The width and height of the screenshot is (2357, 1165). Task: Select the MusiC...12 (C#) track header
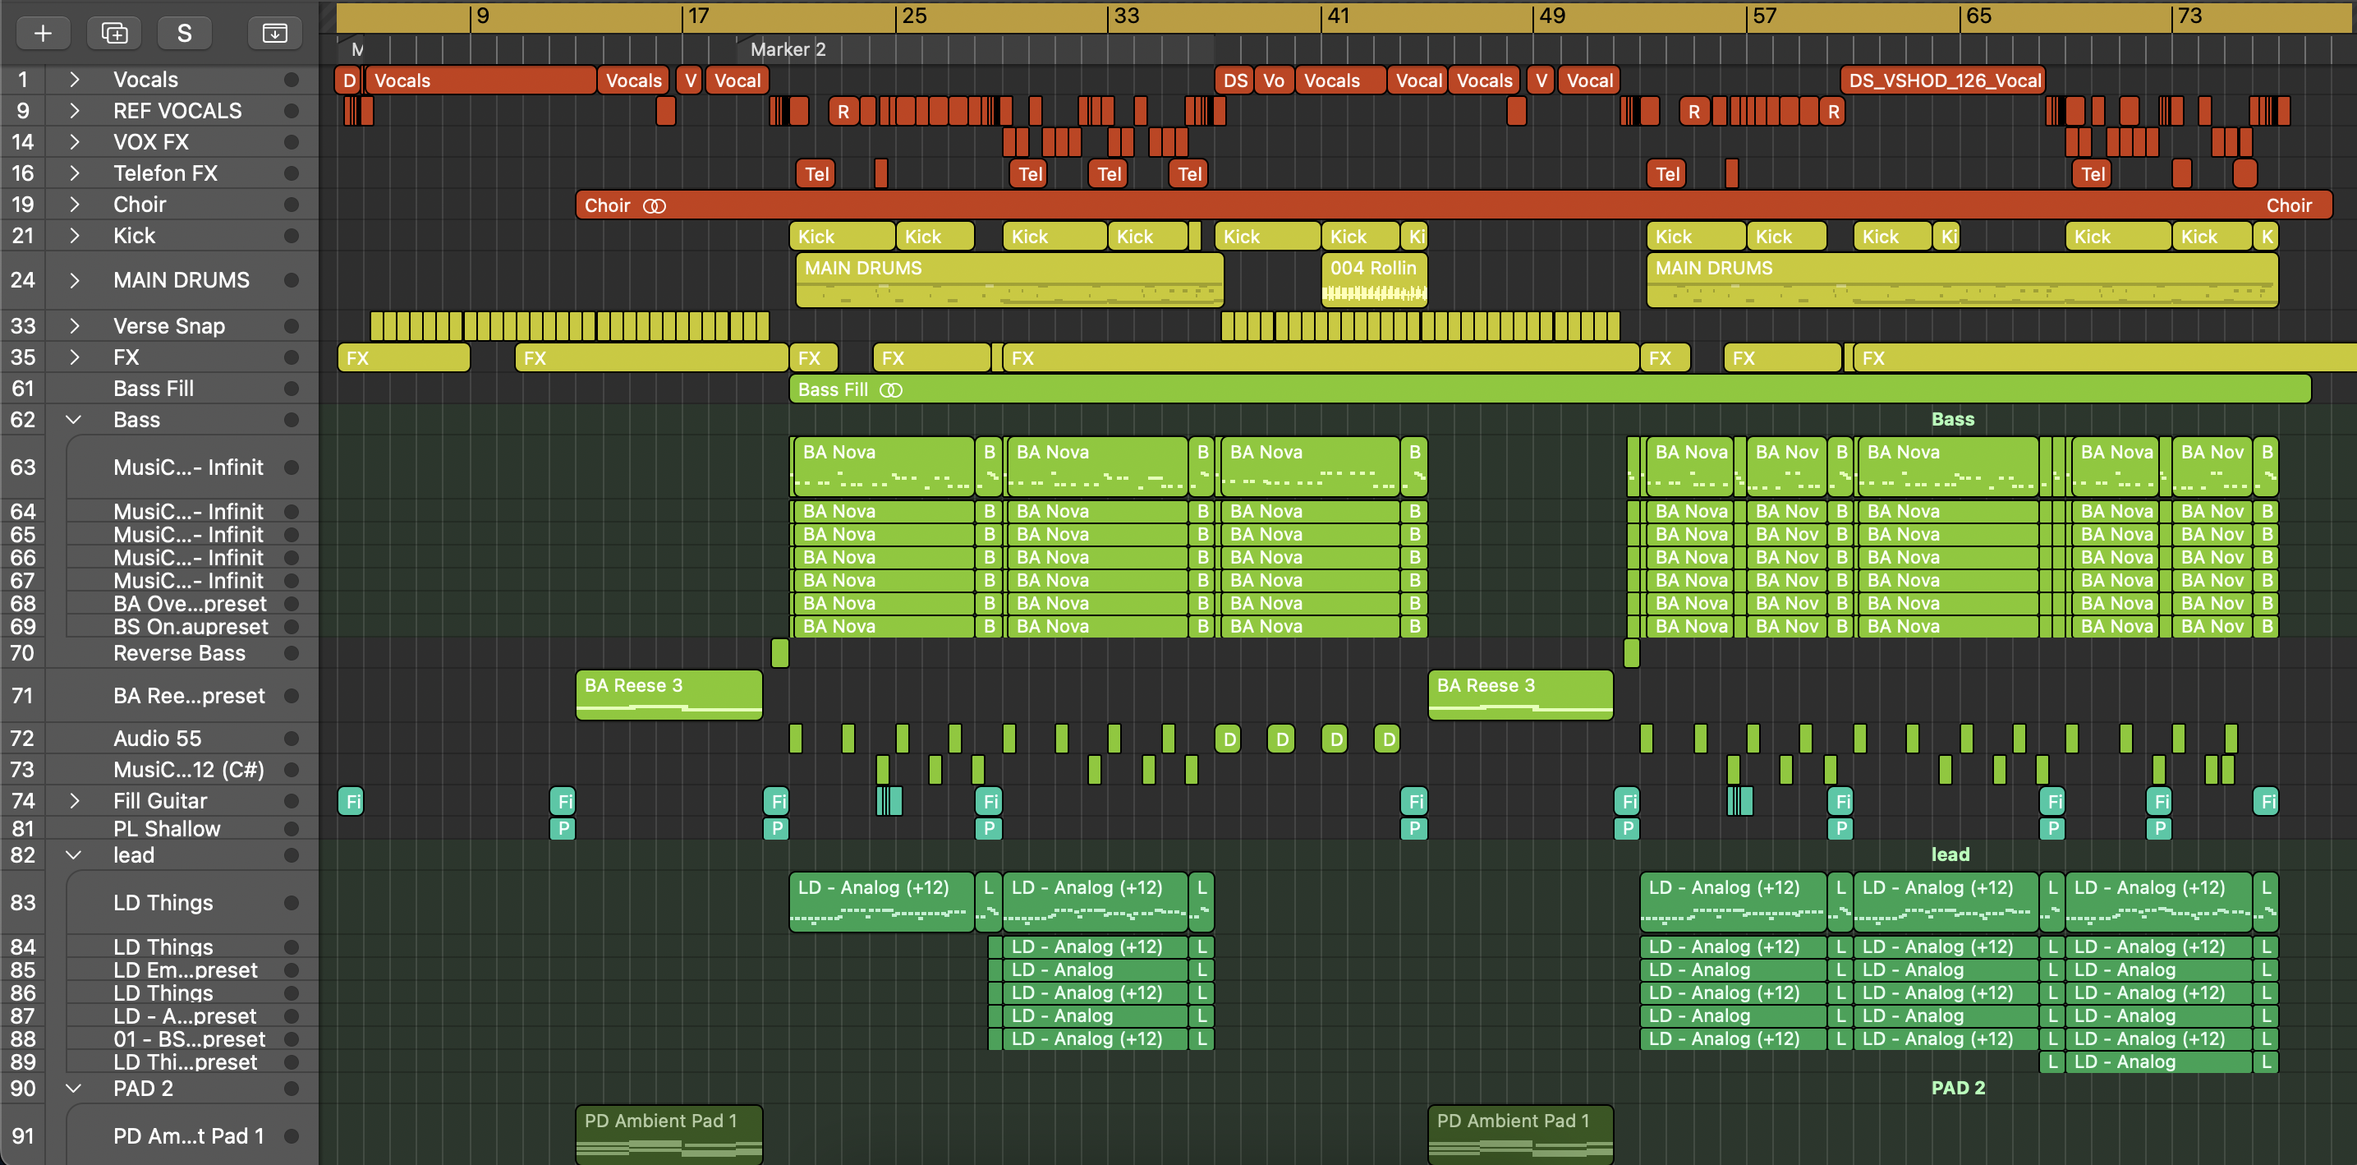point(159,771)
